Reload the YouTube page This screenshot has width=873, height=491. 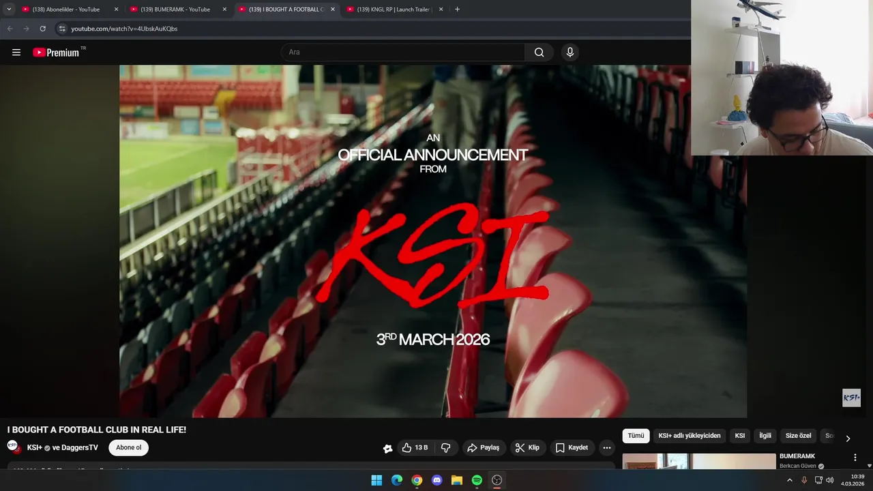pos(42,29)
